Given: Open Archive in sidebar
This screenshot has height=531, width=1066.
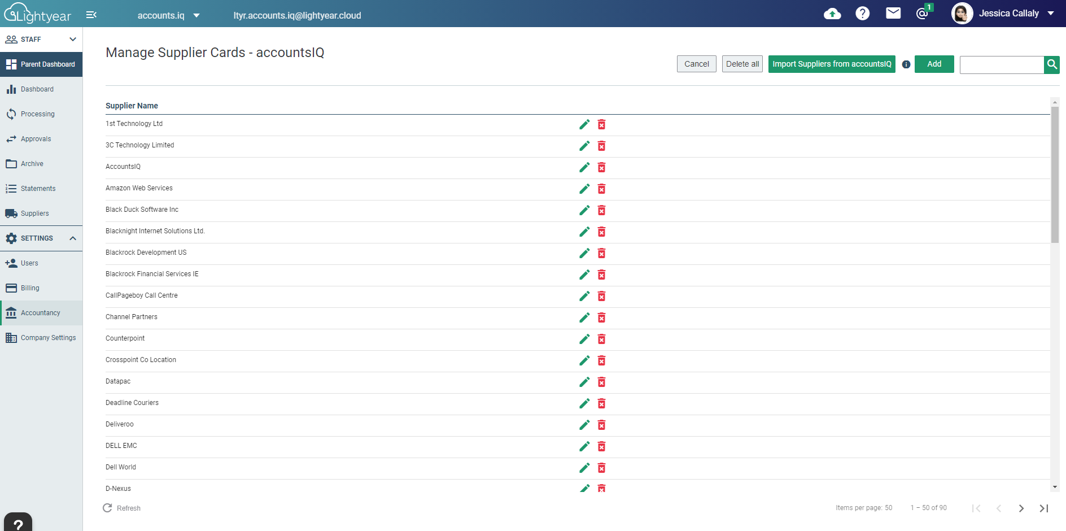Looking at the screenshot, I should click(x=41, y=164).
